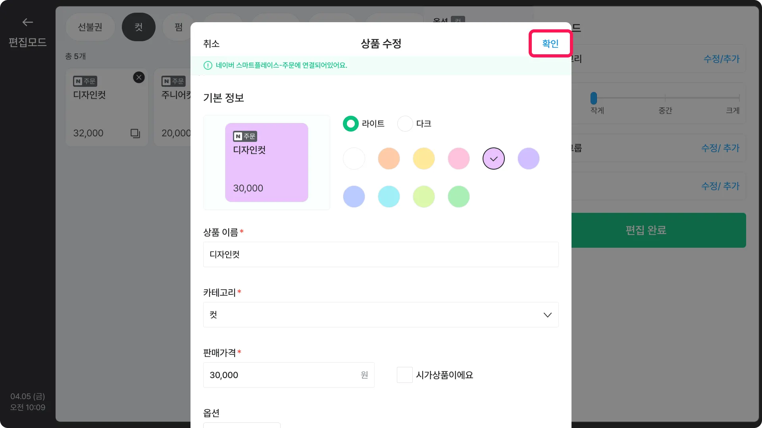Click the copy icon on 디자인컷 card
Screen dimensions: 762x428
(x=135, y=134)
